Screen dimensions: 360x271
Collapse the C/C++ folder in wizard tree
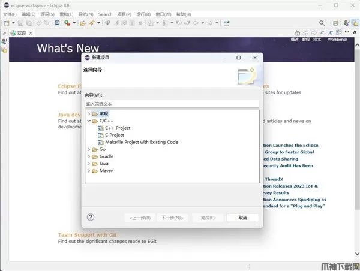click(89, 121)
